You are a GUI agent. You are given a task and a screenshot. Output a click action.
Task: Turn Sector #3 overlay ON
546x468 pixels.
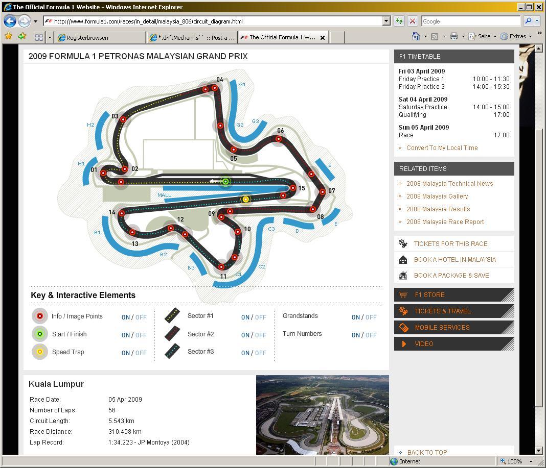point(245,353)
